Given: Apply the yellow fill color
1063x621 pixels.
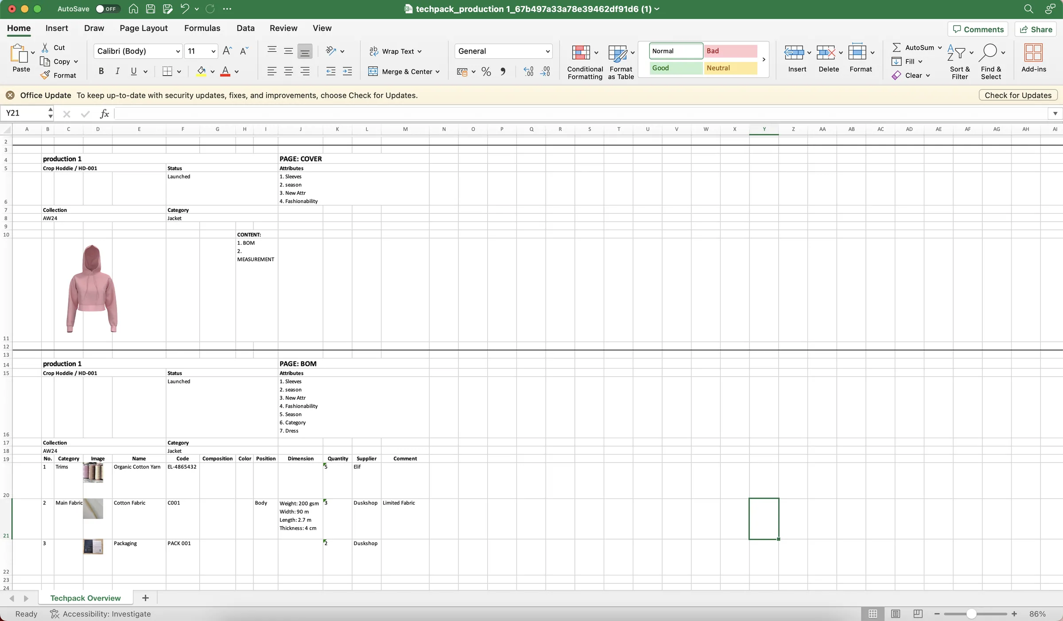Looking at the screenshot, I should 202,71.
